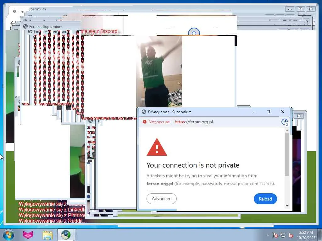Image resolution: width=322 pixels, height=241 pixels.
Task: Minimize the rearmost Ferran Supermium window
Action: coord(290,9)
